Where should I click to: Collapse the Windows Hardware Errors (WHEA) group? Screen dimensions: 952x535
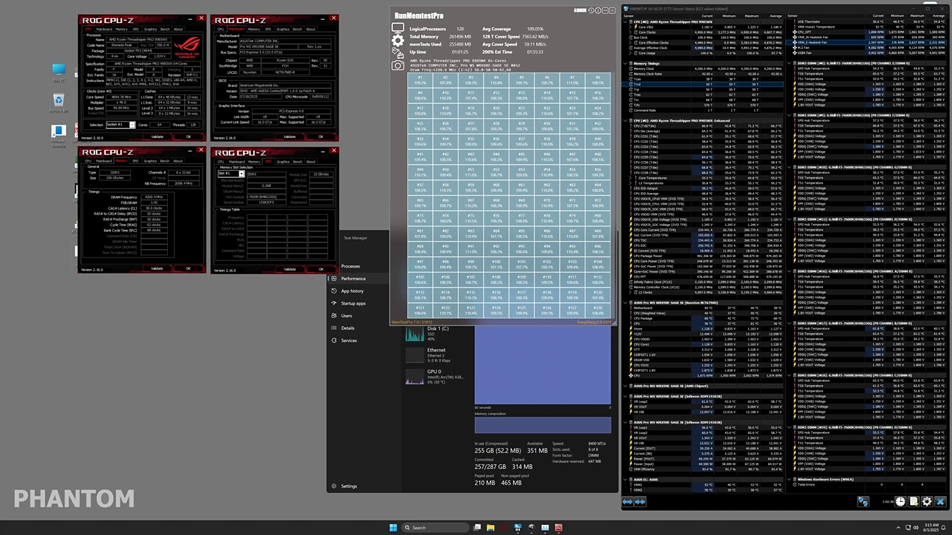coord(790,479)
